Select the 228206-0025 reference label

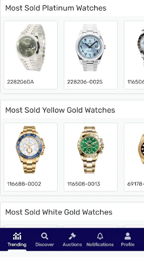(x=85, y=82)
